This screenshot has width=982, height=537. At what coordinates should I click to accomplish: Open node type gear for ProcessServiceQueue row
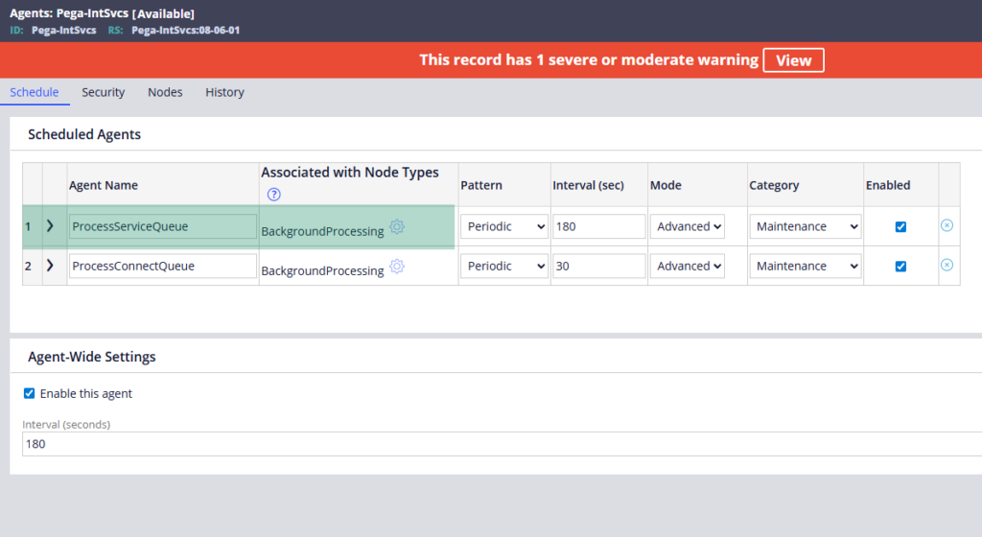tap(397, 226)
